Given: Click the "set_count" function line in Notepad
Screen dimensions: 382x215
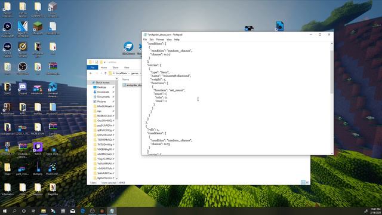Looking at the screenshot, I should click(x=170, y=90).
